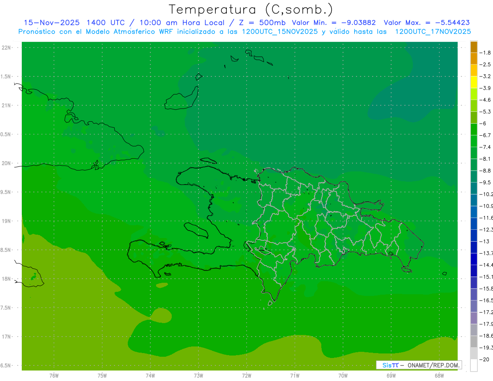Click the '17N' latitude label
Screen dimensions: 493x381
click(6, 337)
